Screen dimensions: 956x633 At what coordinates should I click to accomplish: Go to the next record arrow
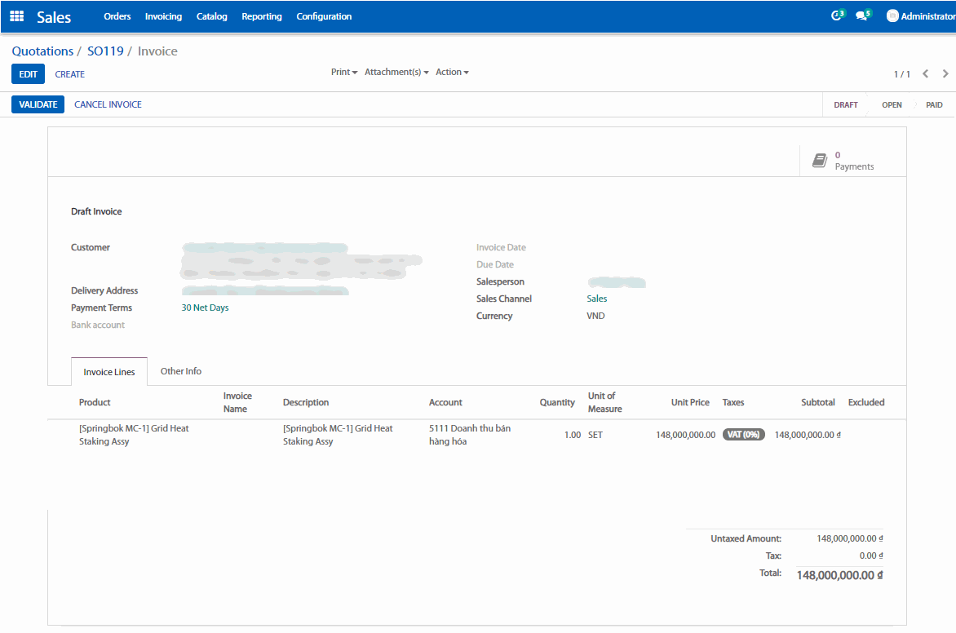(945, 74)
